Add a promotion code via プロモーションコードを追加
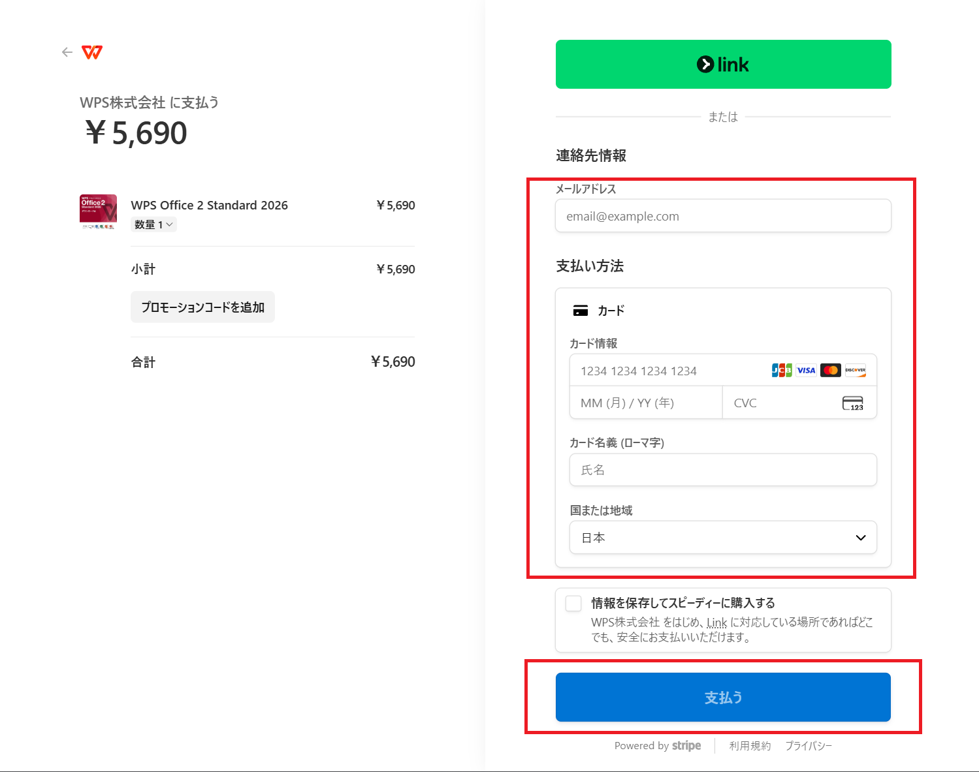Screen dimensions: 979x772 click(202, 307)
